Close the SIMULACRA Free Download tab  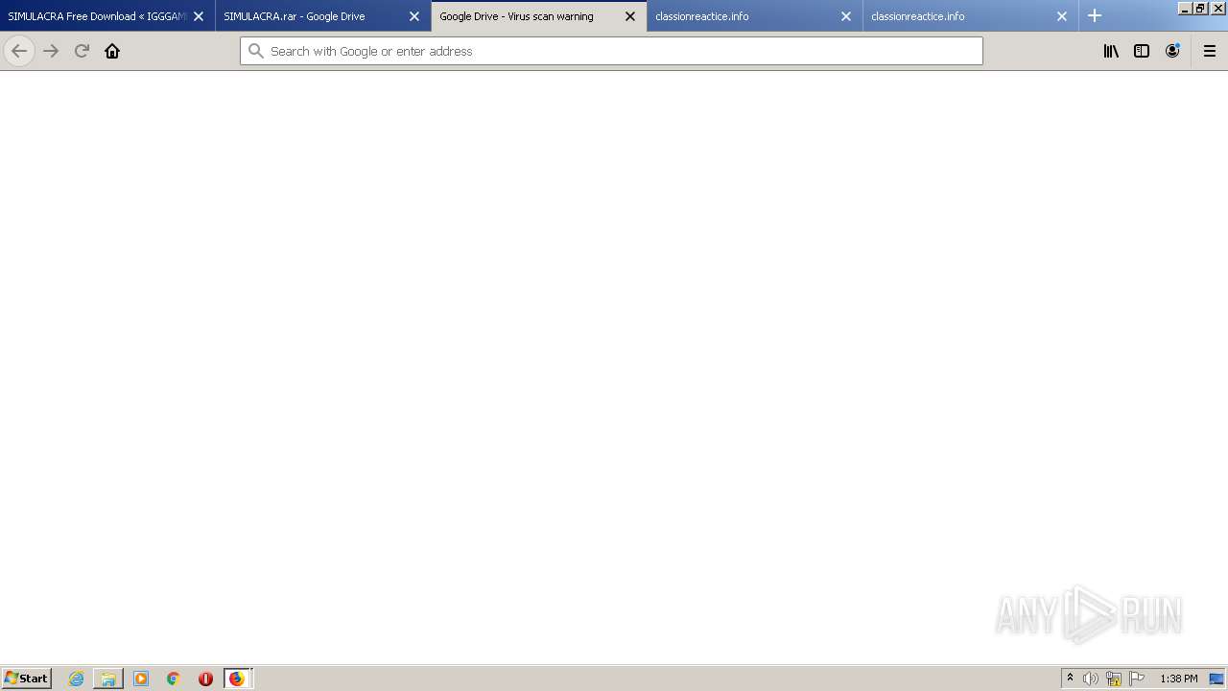tap(199, 16)
